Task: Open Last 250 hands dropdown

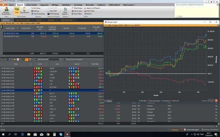Action: pos(10,59)
